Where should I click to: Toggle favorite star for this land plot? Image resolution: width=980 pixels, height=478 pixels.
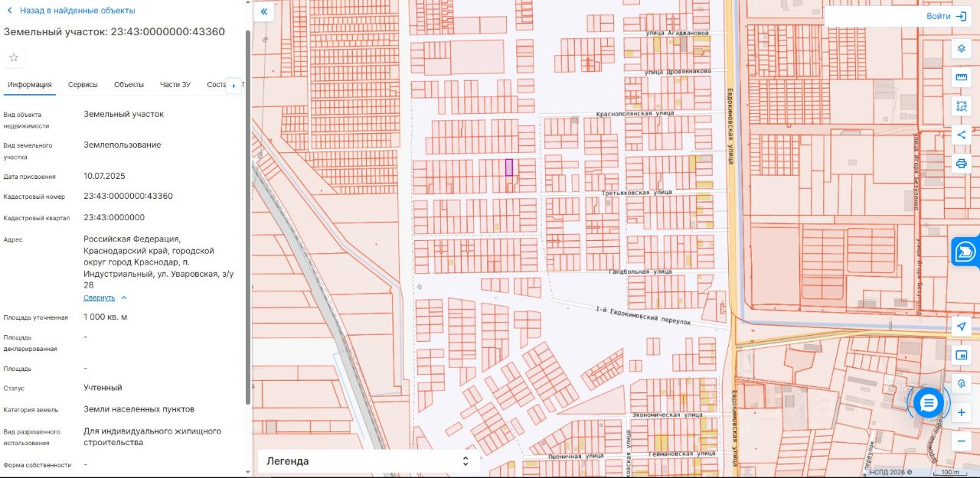click(14, 57)
